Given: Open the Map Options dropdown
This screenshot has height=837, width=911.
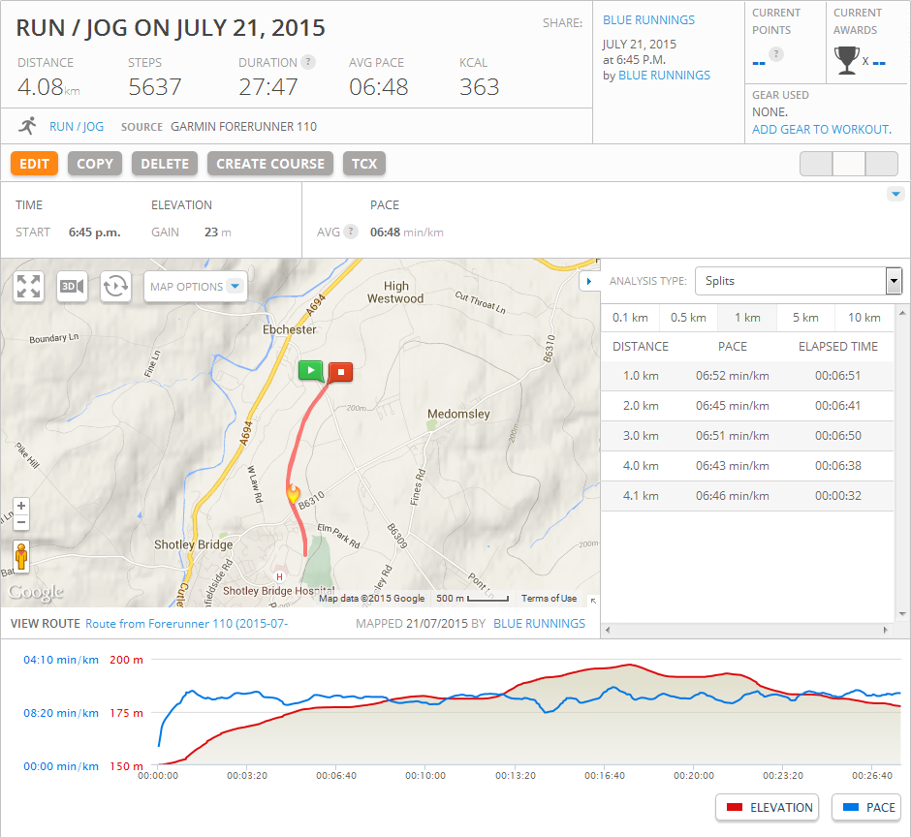Looking at the screenshot, I should pyautogui.click(x=196, y=286).
